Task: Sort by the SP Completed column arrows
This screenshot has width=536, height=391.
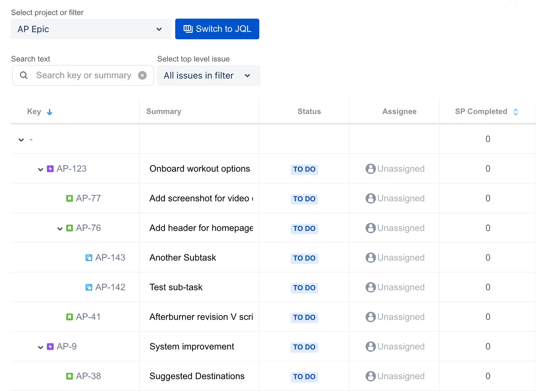Action: [x=516, y=112]
